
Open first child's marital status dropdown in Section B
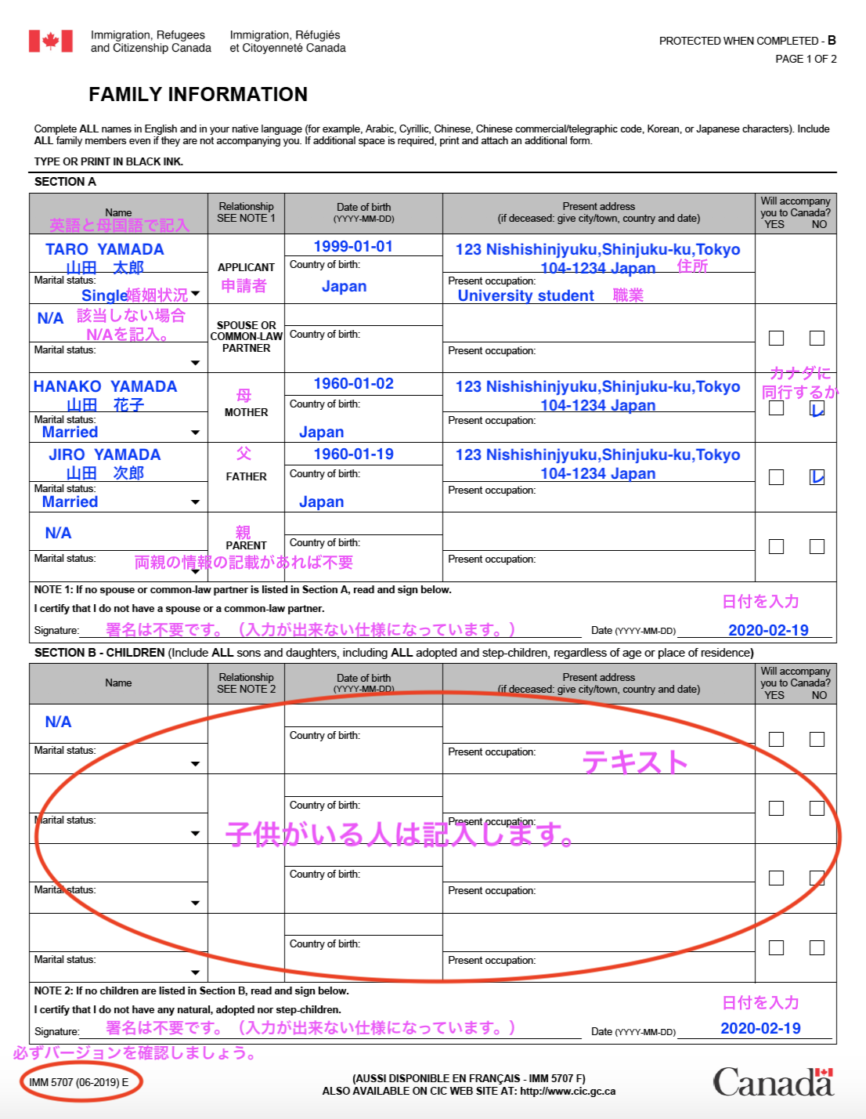tap(195, 764)
